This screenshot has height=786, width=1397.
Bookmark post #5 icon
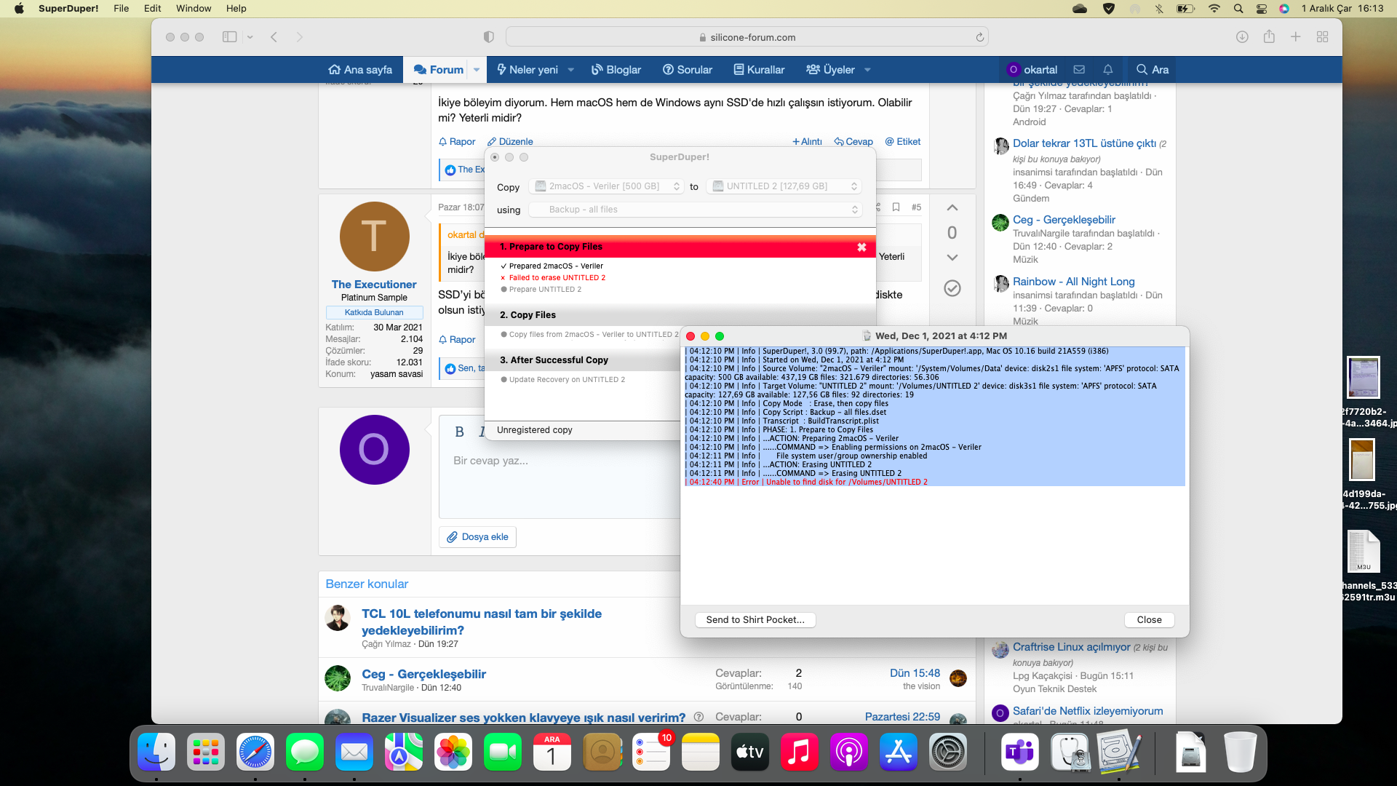896,207
